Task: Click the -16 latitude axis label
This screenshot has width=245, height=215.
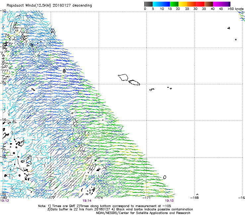Action: click(3, 120)
